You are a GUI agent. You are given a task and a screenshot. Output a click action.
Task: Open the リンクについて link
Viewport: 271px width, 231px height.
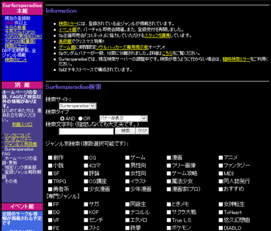[18, 135]
